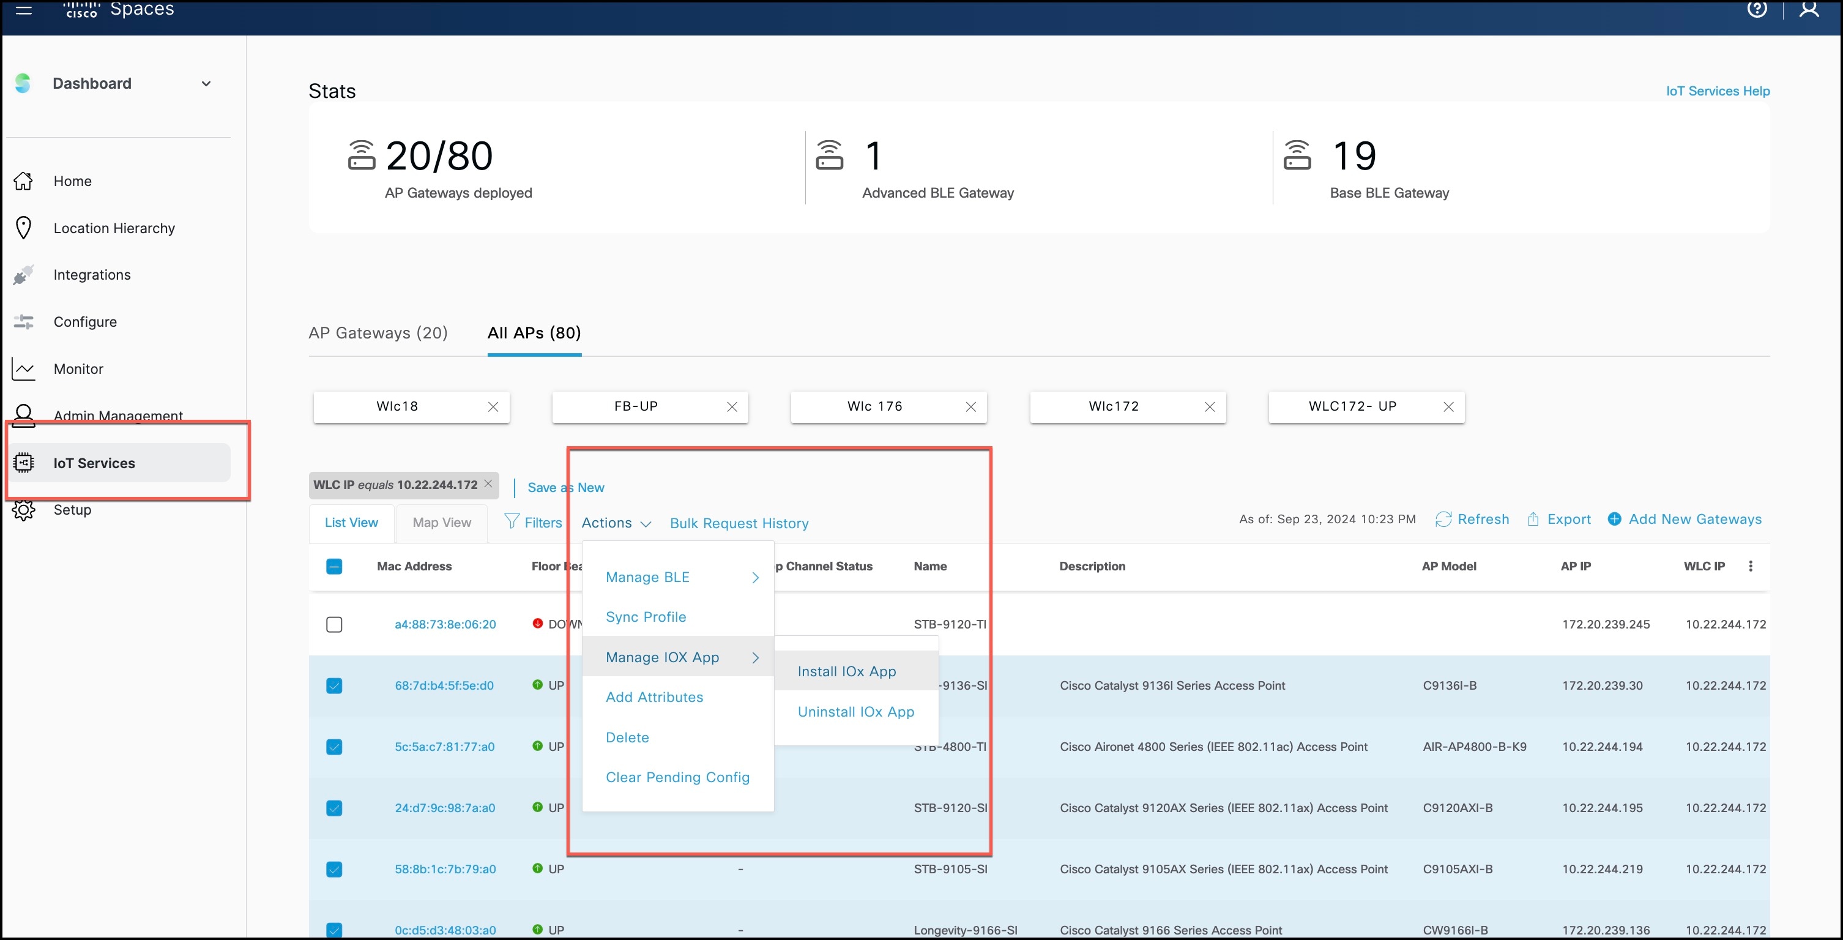Viewport: 1843px width, 940px height.
Task: Click the Base BLE Gateway router icon
Action: [1297, 154]
